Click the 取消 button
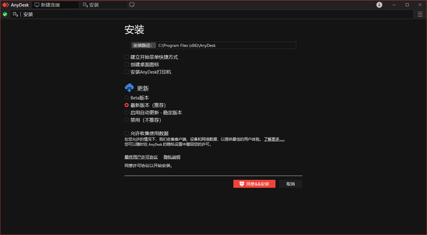427x235 pixels. (291, 184)
